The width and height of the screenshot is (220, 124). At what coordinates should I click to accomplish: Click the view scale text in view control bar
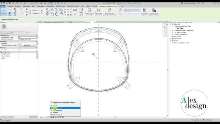point(43,117)
